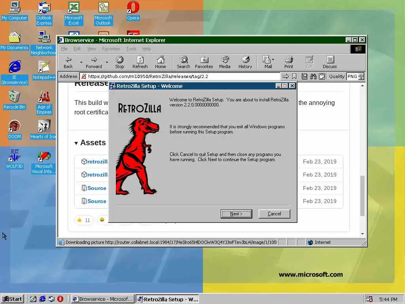Select WOLF3D desktop shortcut
Screen dimensions: 405x304
coord(14,160)
